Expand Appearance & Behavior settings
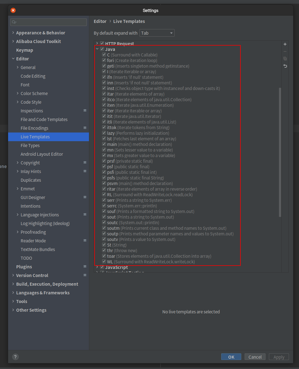The image size is (299, 369). point(13,33)
